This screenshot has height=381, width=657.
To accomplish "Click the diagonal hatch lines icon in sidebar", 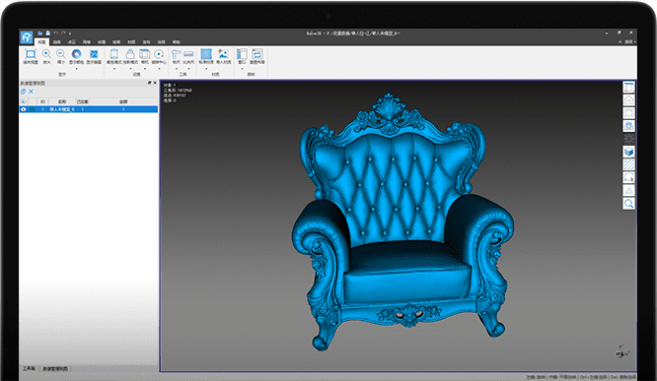I will coord(628,164).
